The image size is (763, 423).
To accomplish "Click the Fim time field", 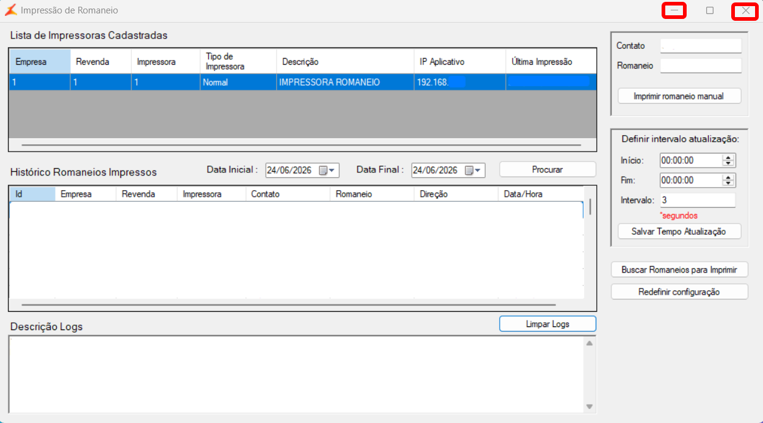I will point(690,180).
